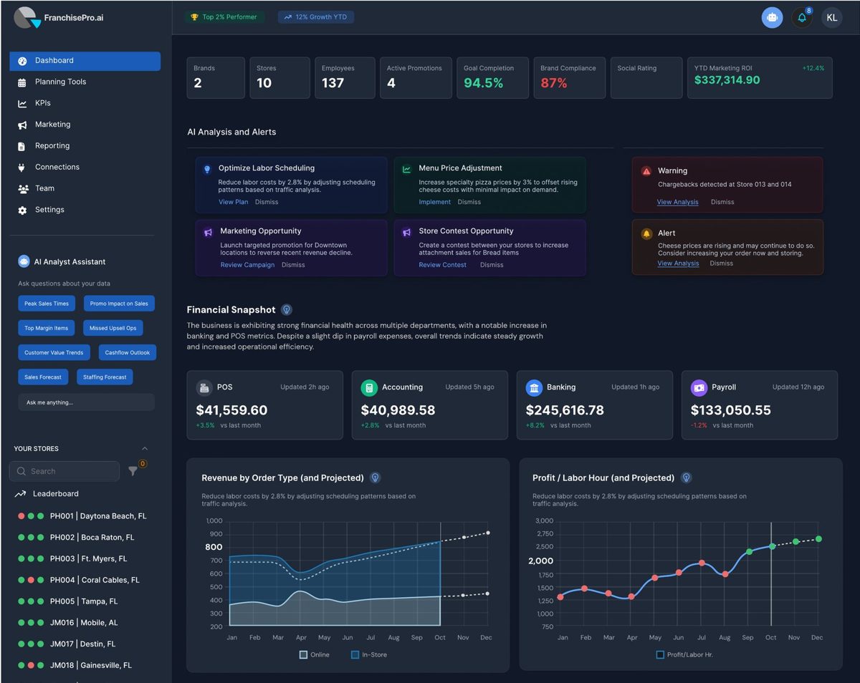Image resolution: width=860 pixels, height=683 pixels.
Task: Click the Oct marker line on Profit chart
Action: coord(771,575)
